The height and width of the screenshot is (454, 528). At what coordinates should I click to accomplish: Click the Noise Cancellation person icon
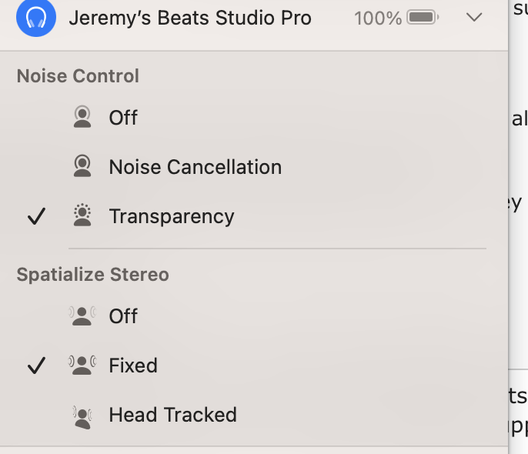click(x=82, y=166)
